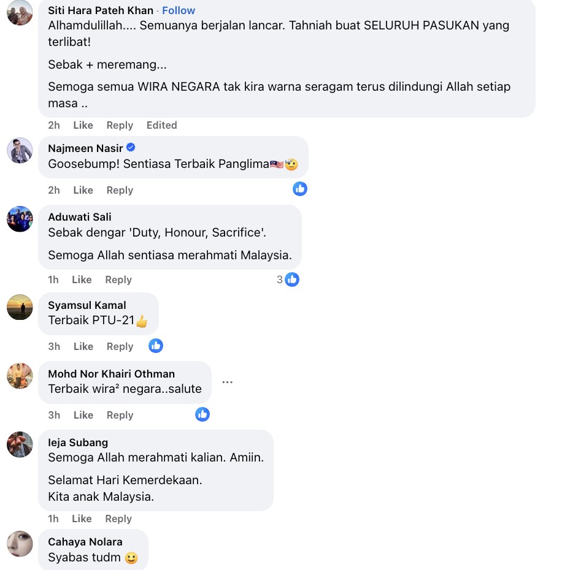The width and height of the screenshot is (562, 570).
Task: Open Cahaya Nolara's profile picture
Action: tap(20, 544)
